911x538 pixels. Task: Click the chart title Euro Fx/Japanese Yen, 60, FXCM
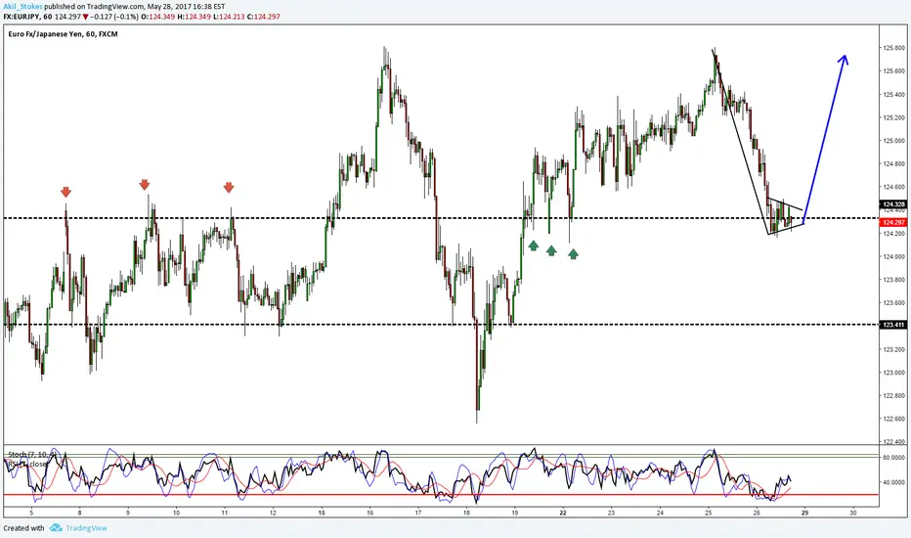63,34
